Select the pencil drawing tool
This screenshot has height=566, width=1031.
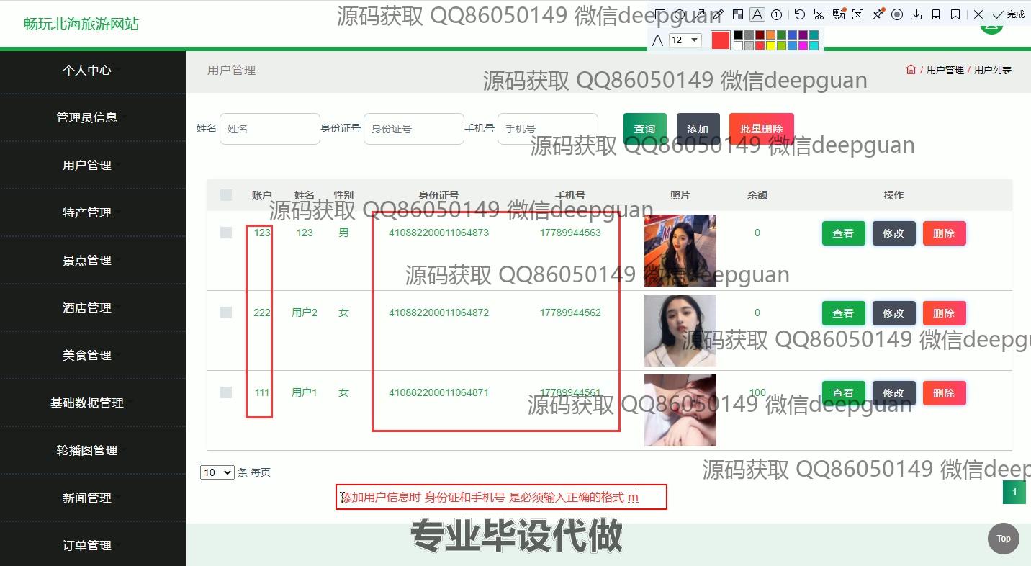pyautogui.click(x=718, y=14)
